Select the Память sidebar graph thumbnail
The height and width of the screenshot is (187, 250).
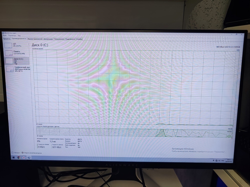coord(8,53)
